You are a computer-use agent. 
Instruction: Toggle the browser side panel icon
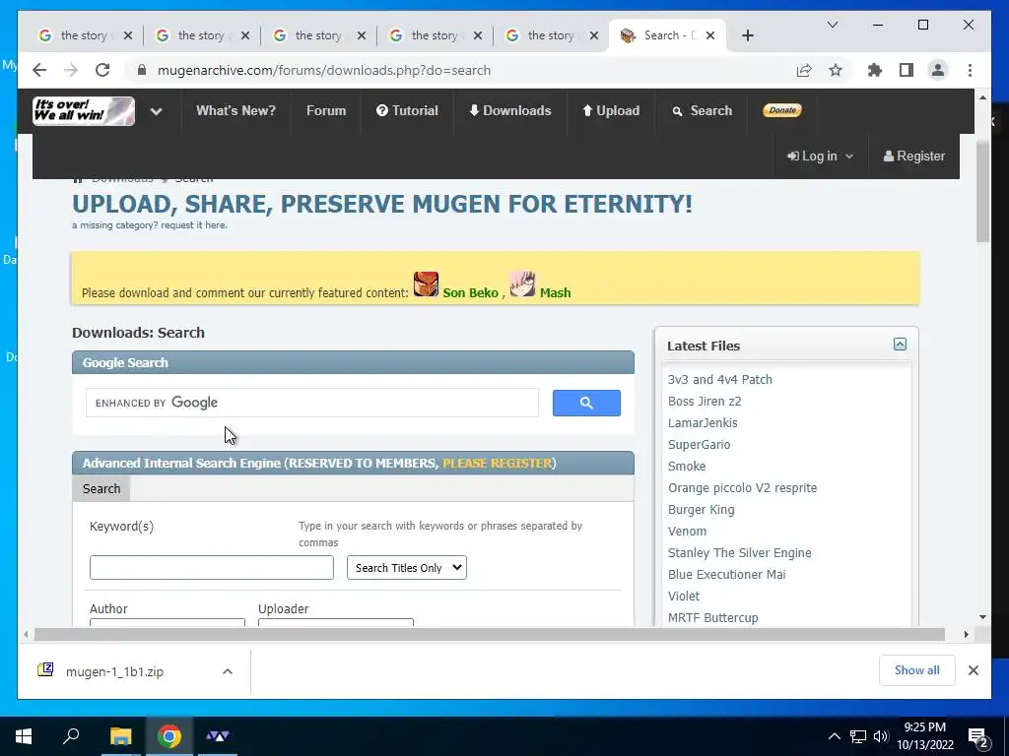pos(907,70)
